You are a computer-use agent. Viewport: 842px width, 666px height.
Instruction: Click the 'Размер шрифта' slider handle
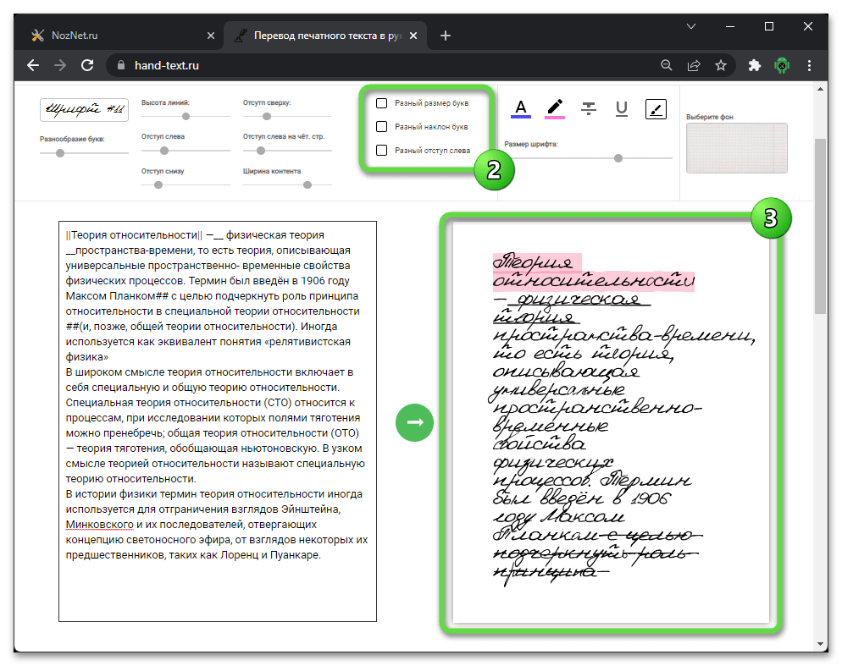click(618, 158)
